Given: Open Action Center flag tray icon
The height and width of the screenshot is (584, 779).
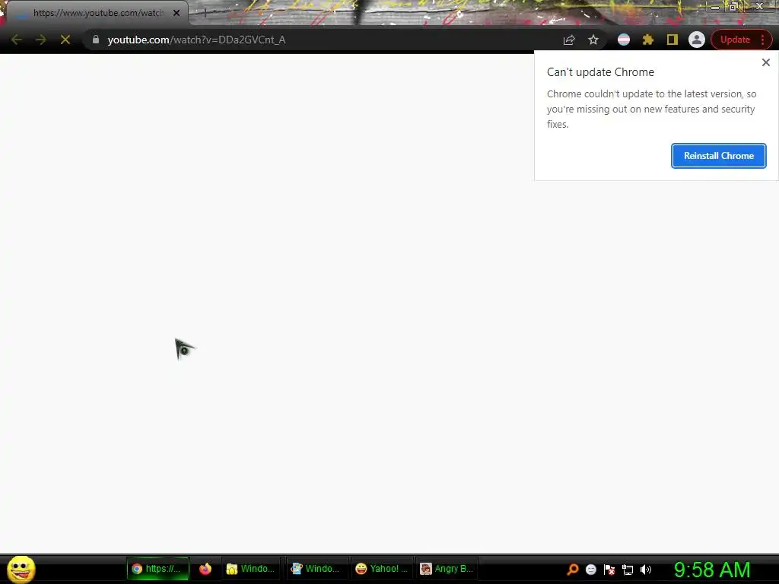Looking at the screenshot, I should click(609, 569).
